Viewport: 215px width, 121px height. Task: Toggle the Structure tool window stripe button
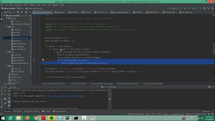[1, 90]
